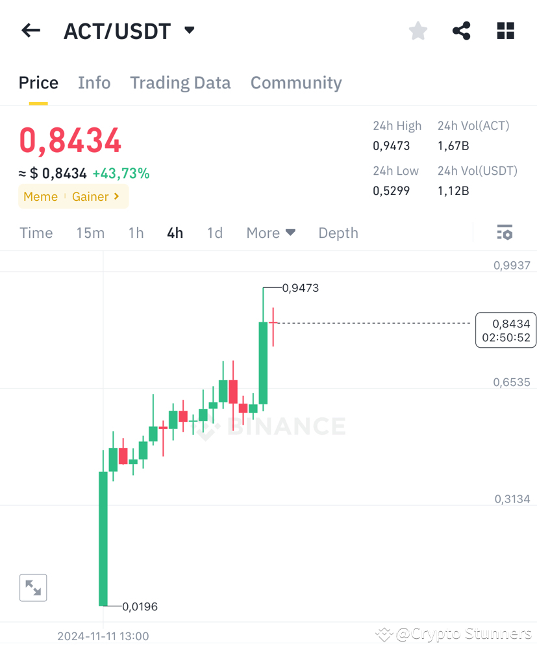537x648 pixels.
Task: Open the ACT/USDT pair selector dropdown
Action: (x=188, y=30)
